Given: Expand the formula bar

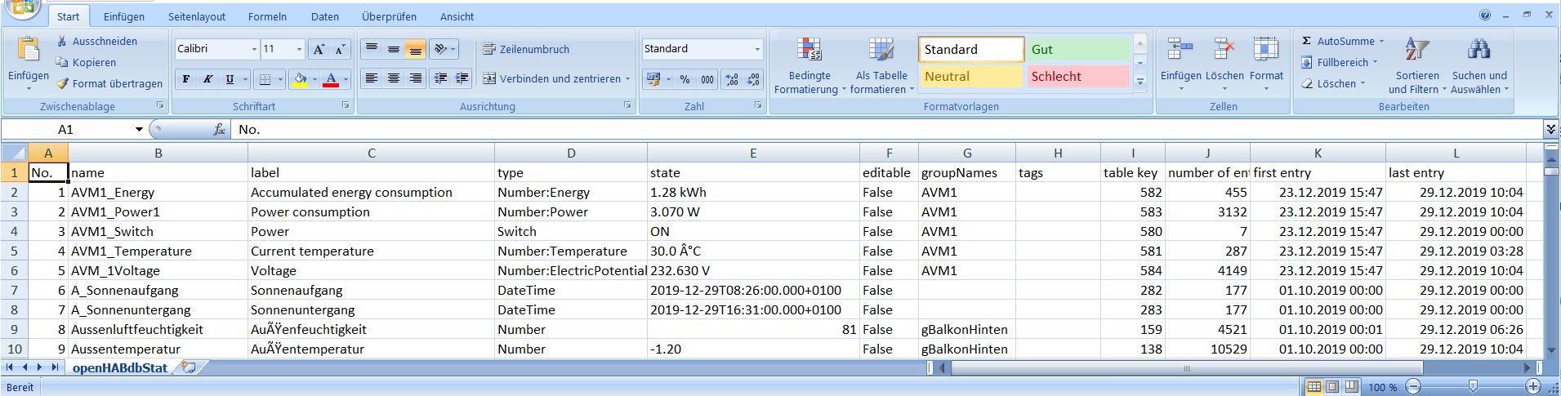Looking at the screenshot, I should click(x=1550, y=129).
